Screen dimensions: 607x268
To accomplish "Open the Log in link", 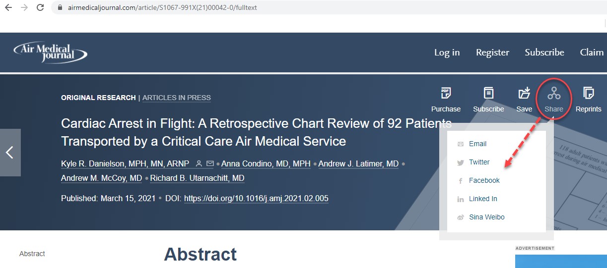I will coord(447,52).
